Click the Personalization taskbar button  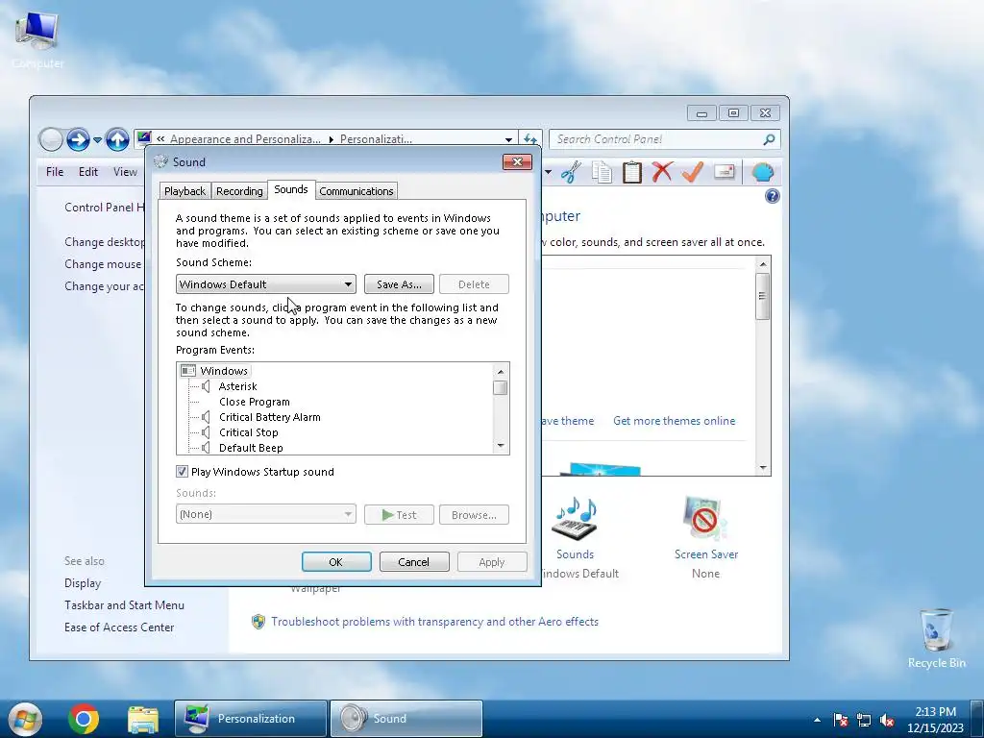[251, 719]
